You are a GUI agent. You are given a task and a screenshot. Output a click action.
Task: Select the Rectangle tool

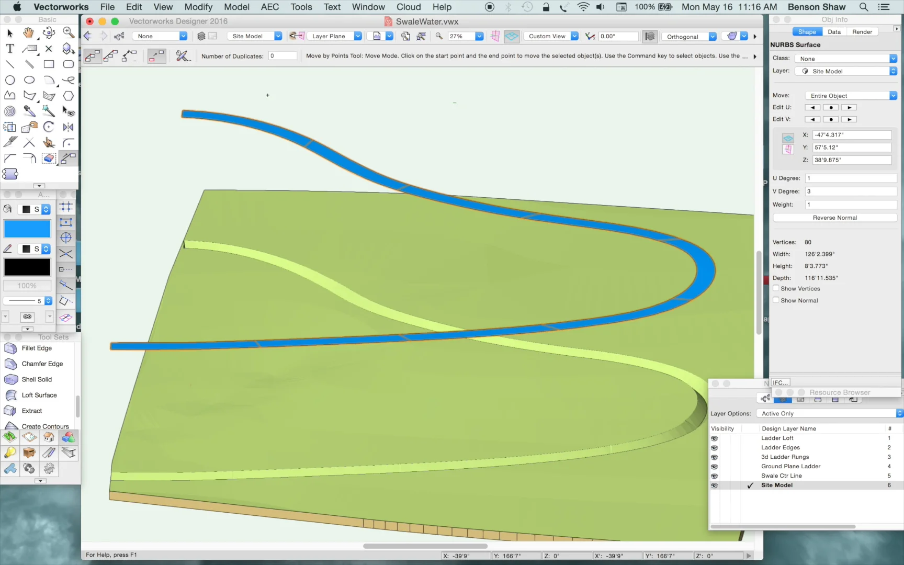49,64
